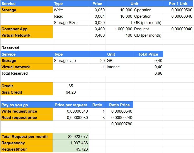The width and height of the screenshot is (194, 153).
Task: Click the Write price cell 0,050
Action: (97, 10)
